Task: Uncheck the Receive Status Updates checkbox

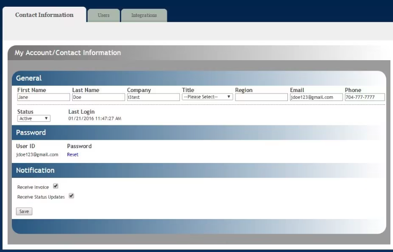Action: [72, 195]
